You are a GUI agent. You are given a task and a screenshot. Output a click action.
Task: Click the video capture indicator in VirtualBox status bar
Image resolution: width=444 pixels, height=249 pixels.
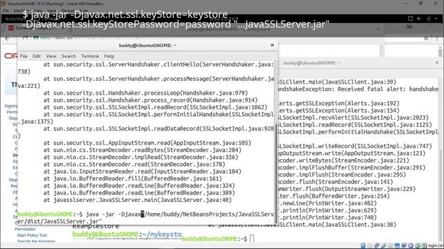(x=404, y=246)
